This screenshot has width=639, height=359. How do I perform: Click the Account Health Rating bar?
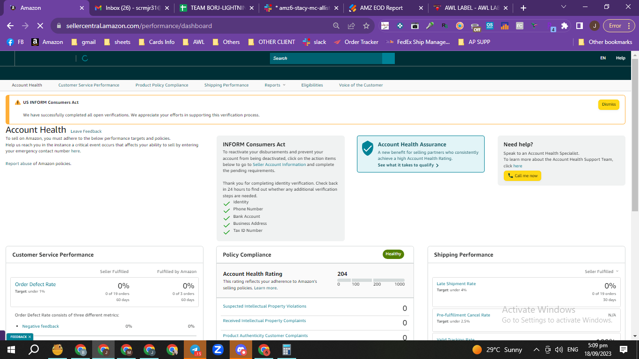pos(371,280)
